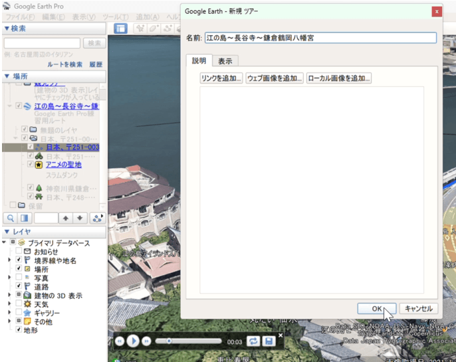Toggle the 地形 layer checkbox

[19, 330]
